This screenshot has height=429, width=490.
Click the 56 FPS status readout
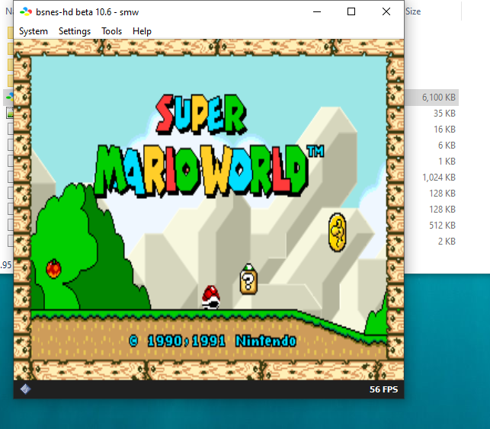[x=383, y=389]
